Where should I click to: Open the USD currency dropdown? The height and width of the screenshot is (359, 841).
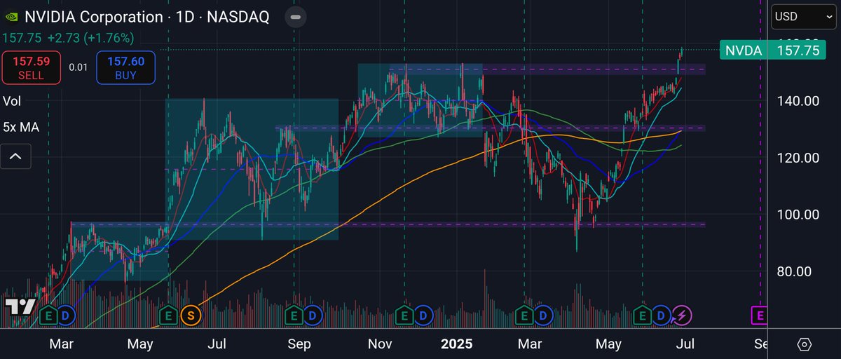[802, 17]
